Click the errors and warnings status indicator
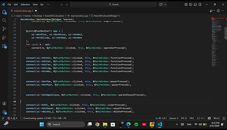 [x=12, y=118]
